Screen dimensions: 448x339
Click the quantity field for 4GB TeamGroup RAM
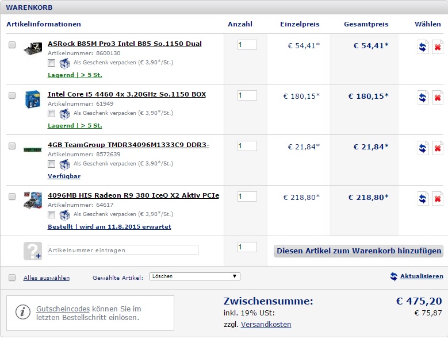click(247, 146)
